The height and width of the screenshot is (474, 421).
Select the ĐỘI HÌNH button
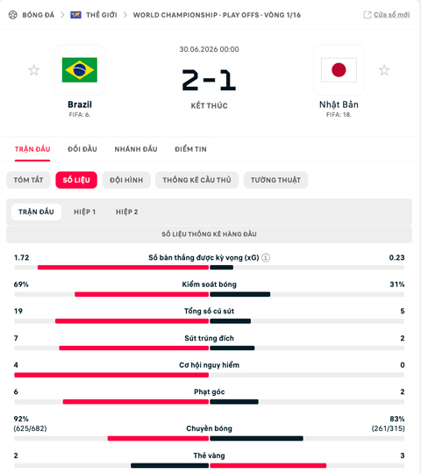[126, 180]
